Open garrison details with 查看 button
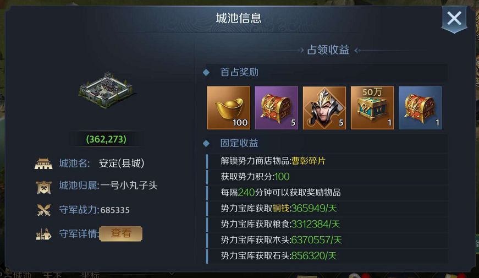The width and height of the screenshot is (479, 278). coord(121,233)
